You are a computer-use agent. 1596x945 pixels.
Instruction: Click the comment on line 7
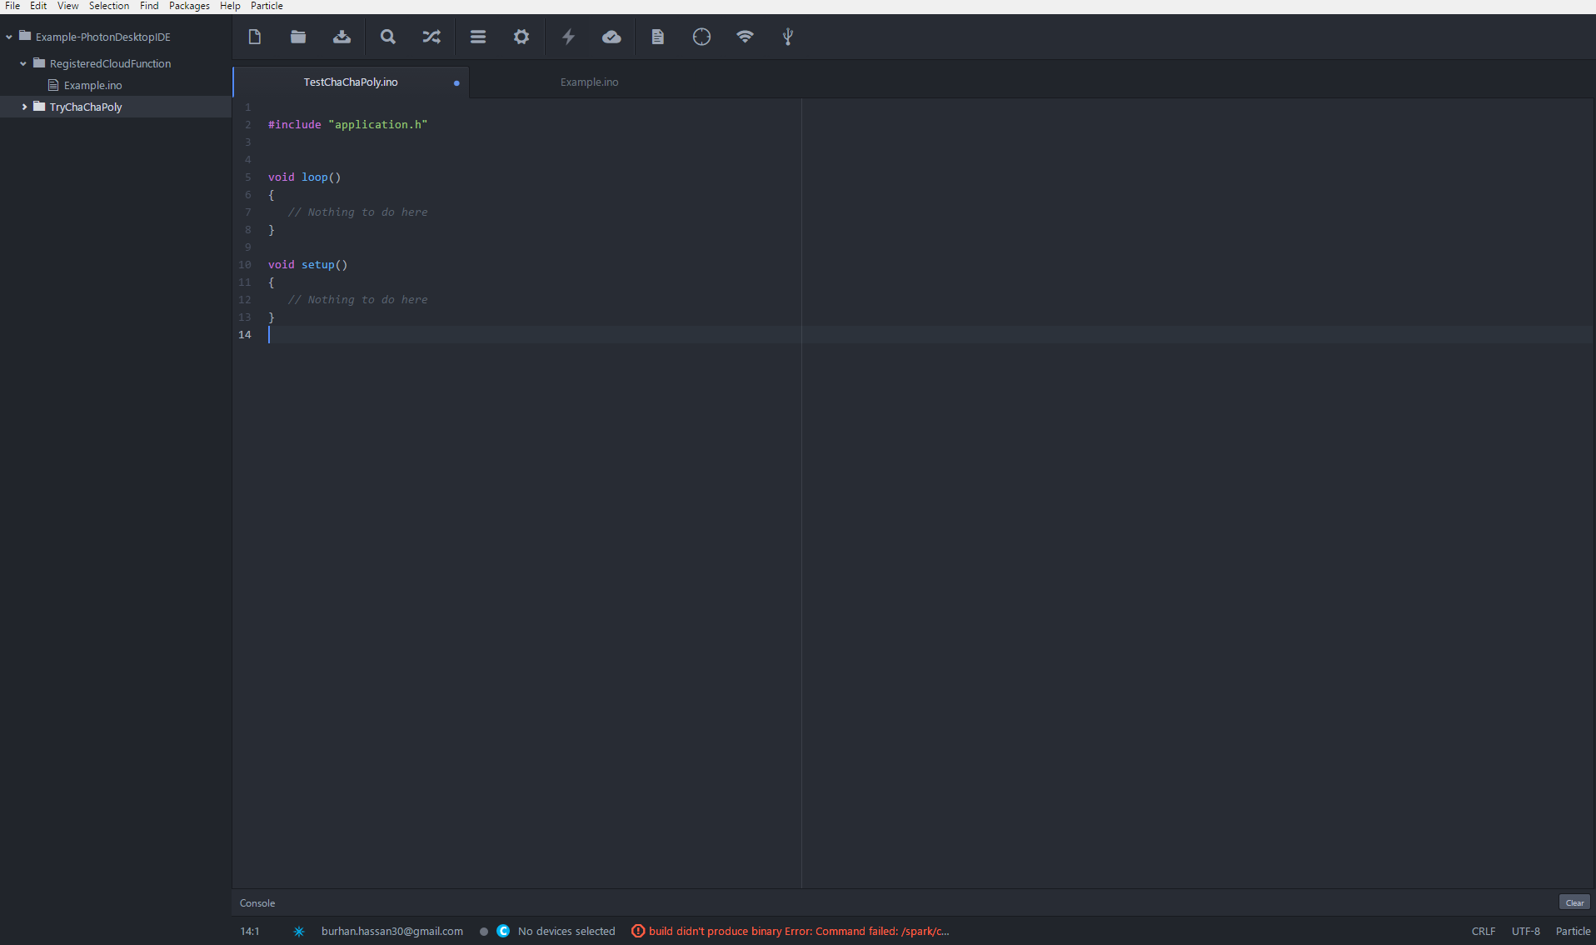pos(357,212)
